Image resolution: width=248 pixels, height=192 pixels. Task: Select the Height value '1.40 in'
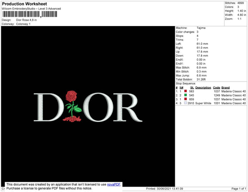[x=242, y=11]
